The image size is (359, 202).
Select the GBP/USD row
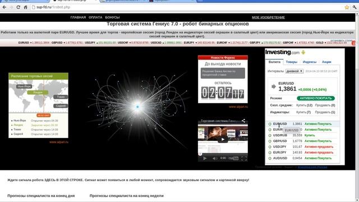tap(302, 141)
